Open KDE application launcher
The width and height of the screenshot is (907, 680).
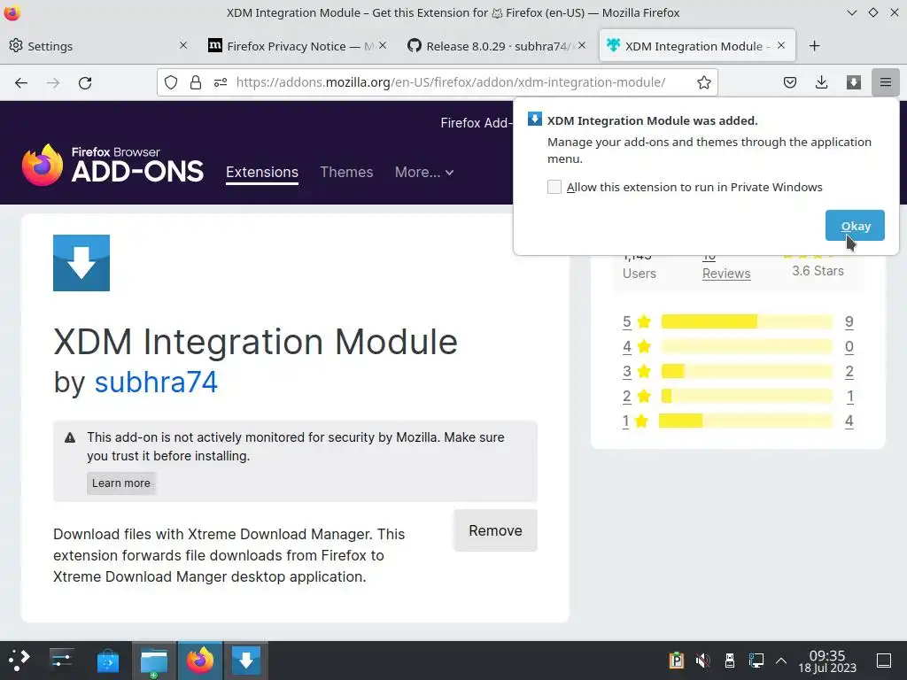[19, 660]
